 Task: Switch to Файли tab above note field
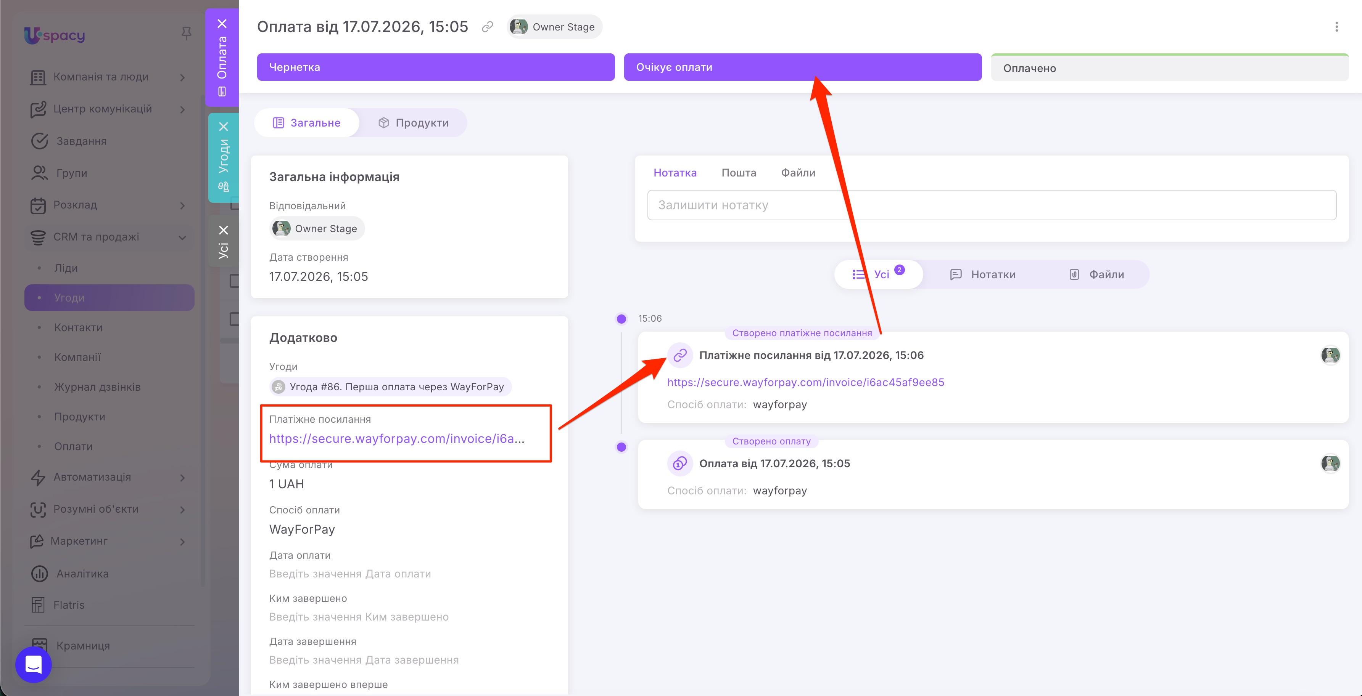click(x=798, y=173)
